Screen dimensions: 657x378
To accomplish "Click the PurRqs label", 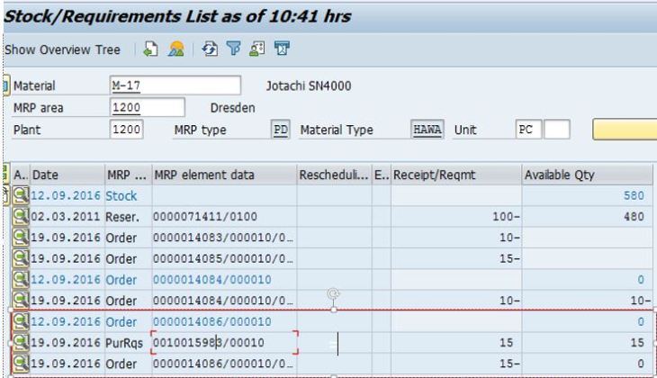I will 124,343.
